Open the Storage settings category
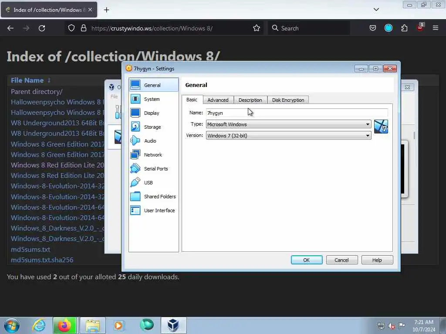The height and width of the screenshot is (334, 446). pyautogui.click(x=154, y=127)
